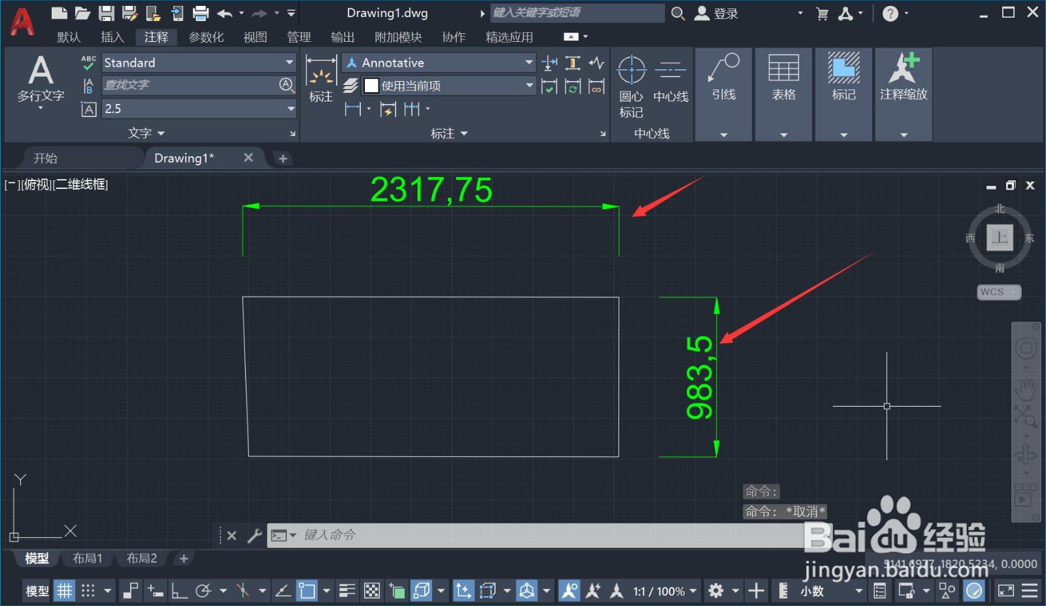1046x606 pixels.
Task: Expand the 标注 panel flyout
Action: tap(449, 133)
